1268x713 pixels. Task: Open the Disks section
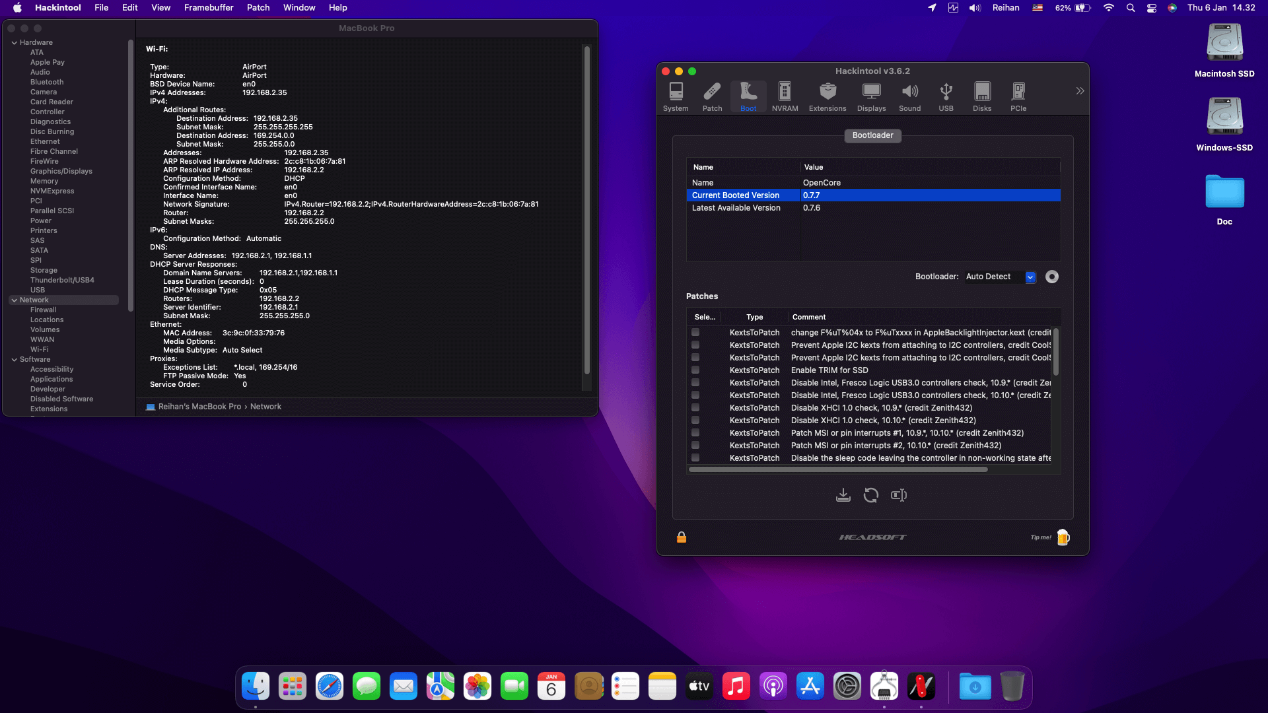(x=982, y=96)
